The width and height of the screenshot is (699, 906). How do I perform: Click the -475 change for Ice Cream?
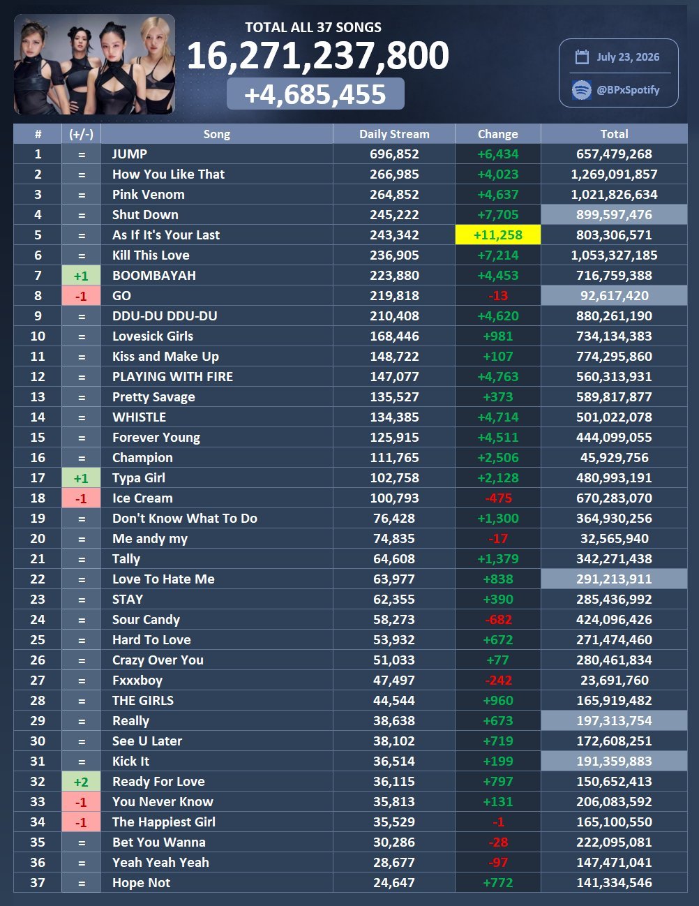click(498, 498)
